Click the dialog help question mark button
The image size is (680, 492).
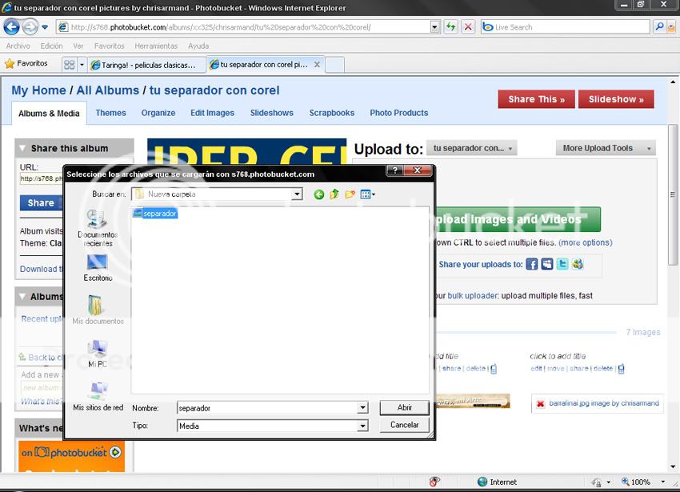pyautogui.click(x=394, y=170)
